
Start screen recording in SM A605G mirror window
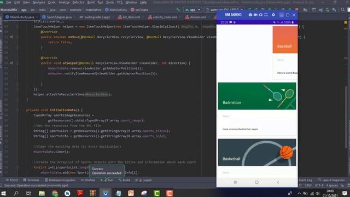(x=255, y=15)
